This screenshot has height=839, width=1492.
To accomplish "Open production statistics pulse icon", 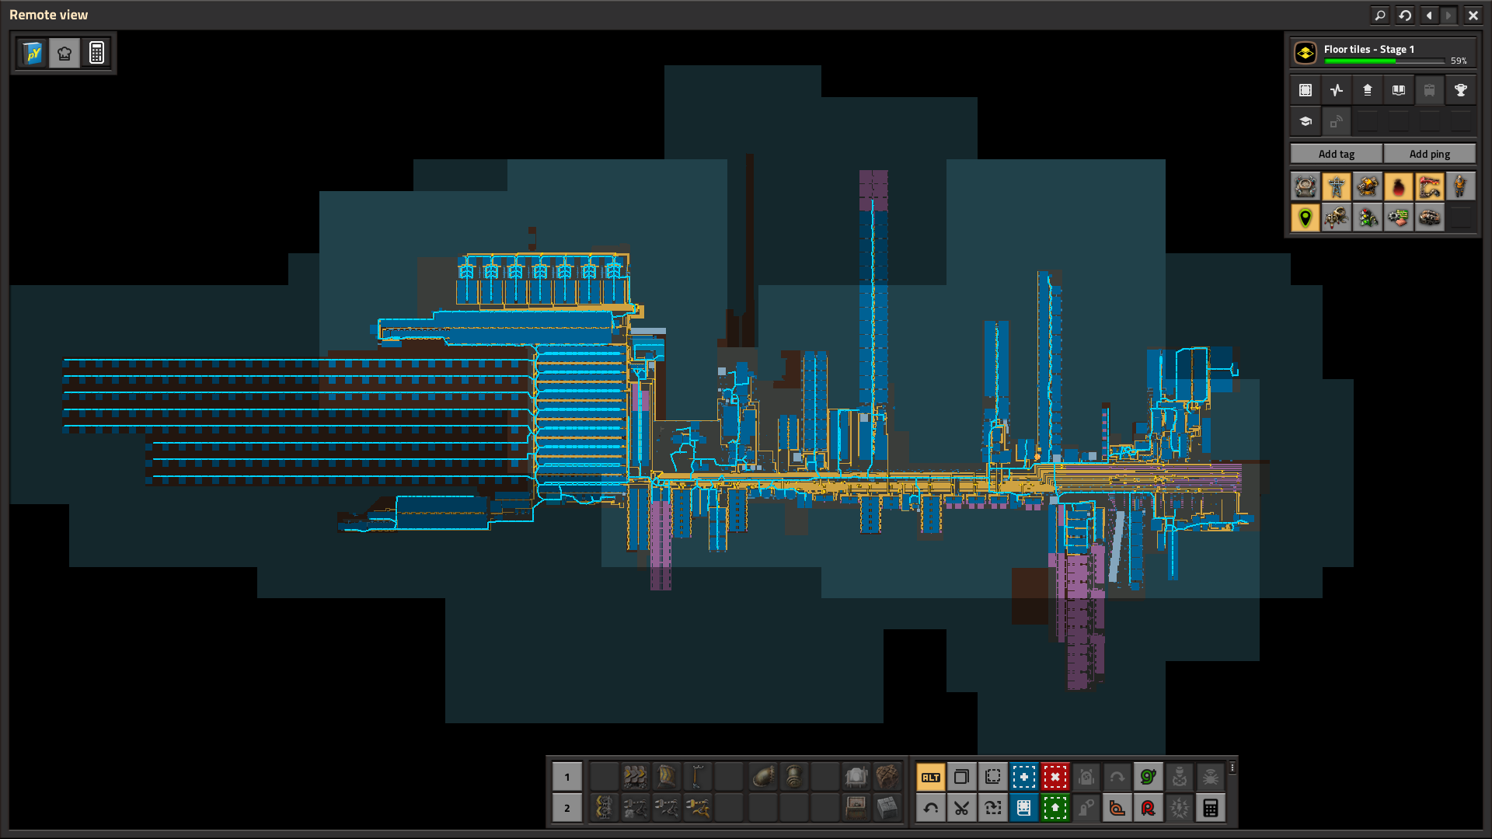I will pyautogui.click(x=1337, y=90).
